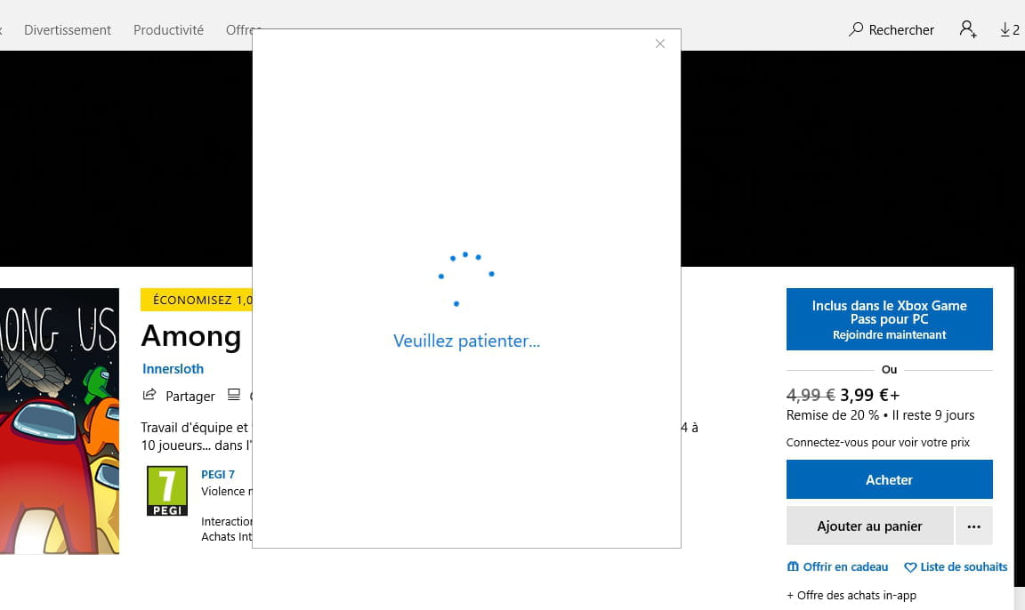Click 'Remise de 20 %' discount text
This screenshot has width=1025, height=610.
(x=832, y=415)
